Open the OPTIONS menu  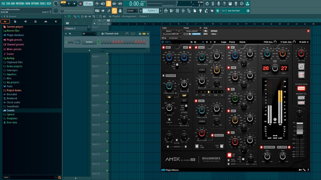tap(35, 3)
